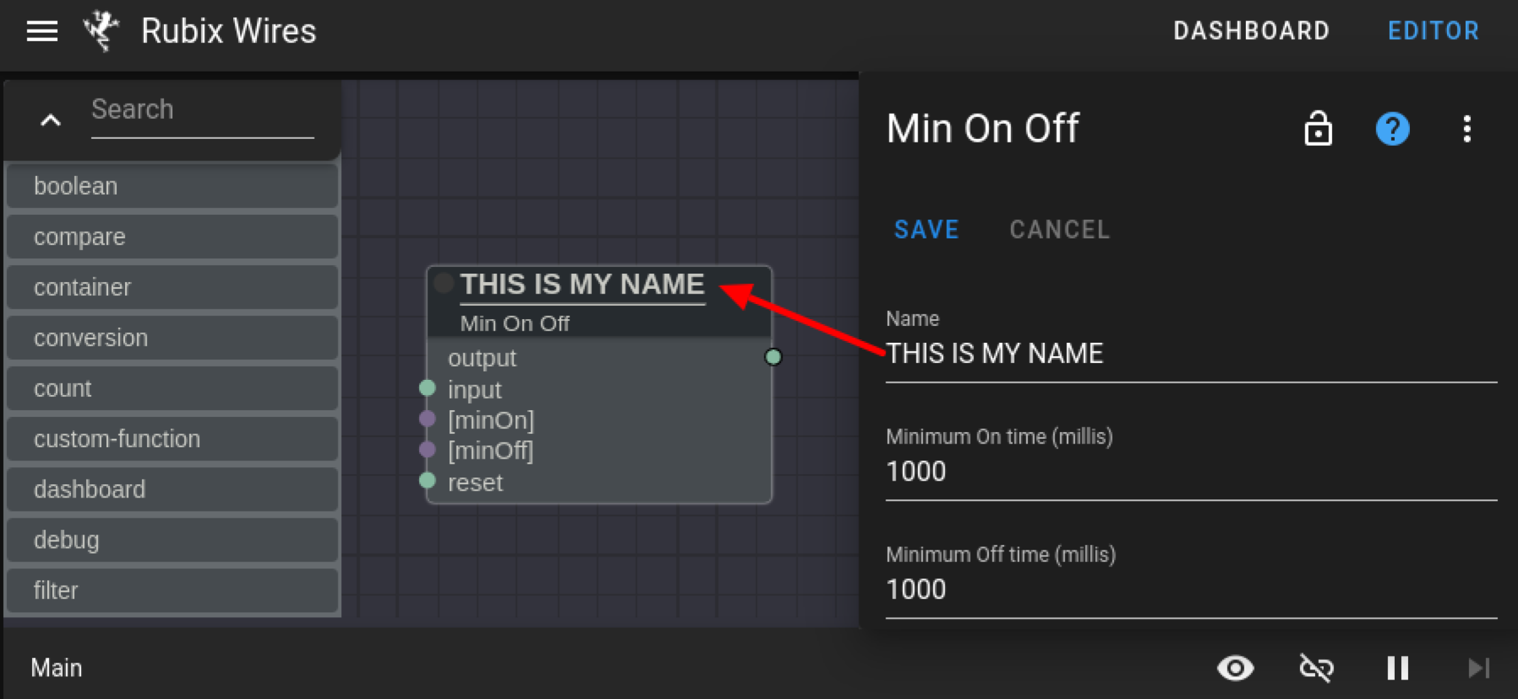Click the Rubix Wires logo icon
The width and height of the screenshot is (1518, 699).
click(101, 30)
